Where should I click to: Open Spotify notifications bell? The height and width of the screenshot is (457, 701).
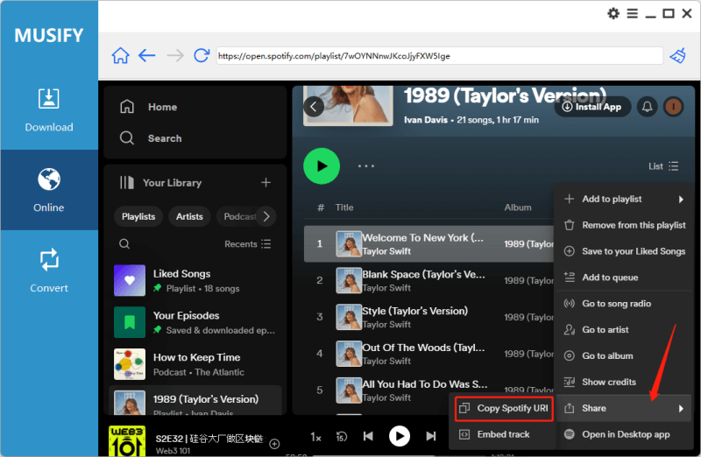[648, 106]
